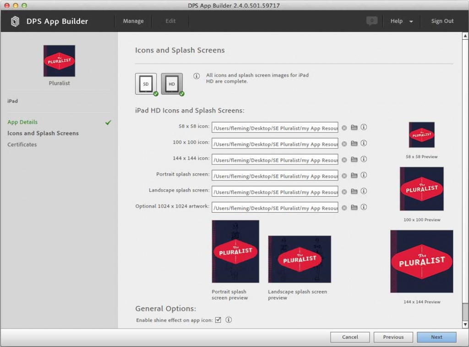Screen dimensions: 469x347
Task: Open the Manage menu
Action: click(133, 21)
